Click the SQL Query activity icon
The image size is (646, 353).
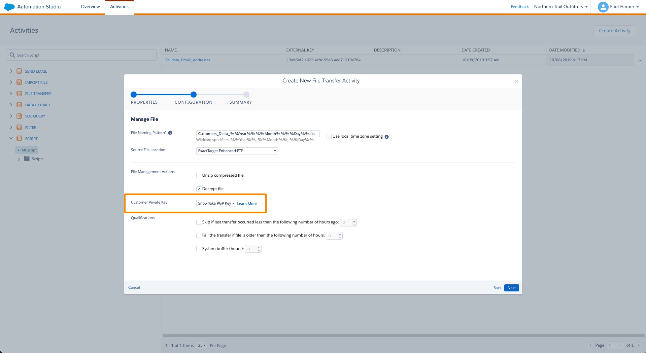19,116
